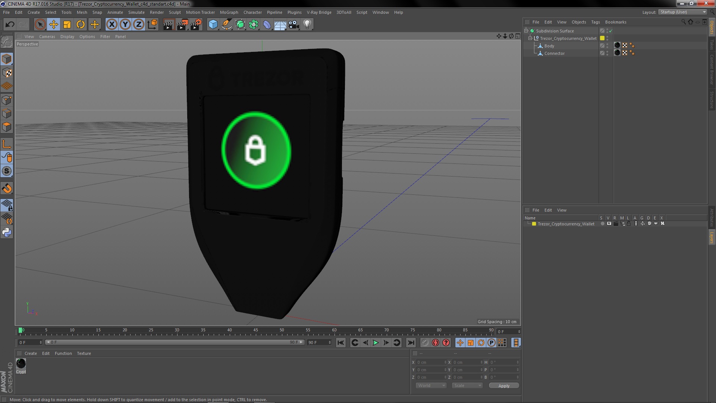This screenshot has width=716, height=403.
Task: Open the Array modeling objects icon
Action: (254, 25)
